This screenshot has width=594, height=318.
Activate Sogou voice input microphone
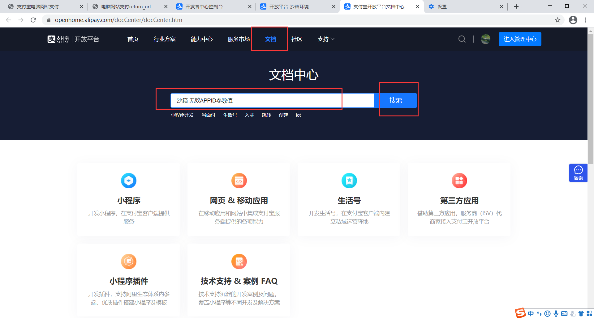click(556, 314)
